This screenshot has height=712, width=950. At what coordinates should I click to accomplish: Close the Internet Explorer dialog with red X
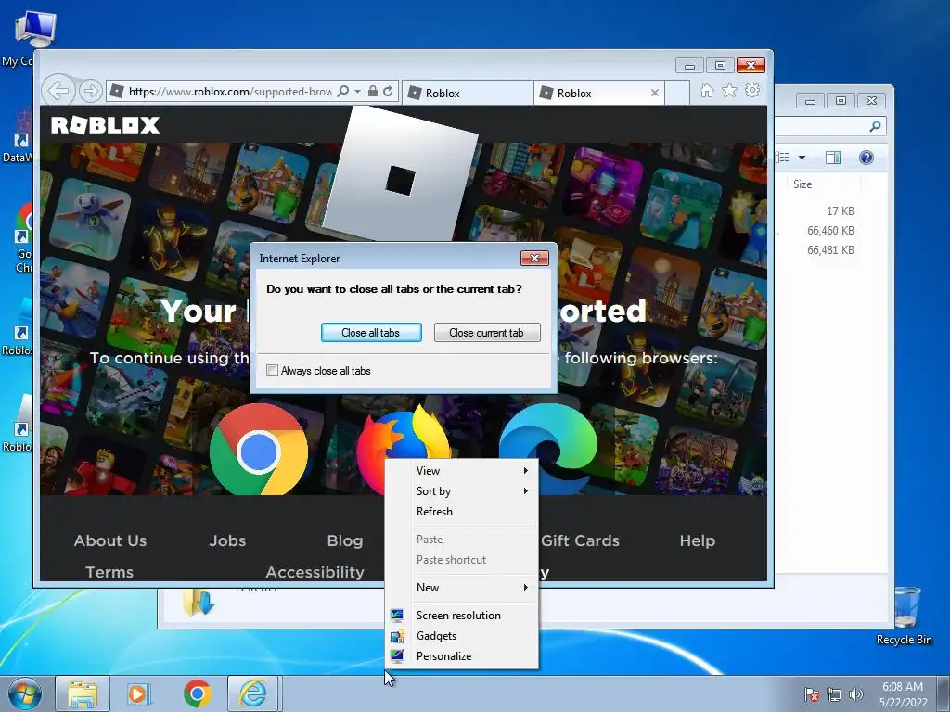coord(534,258)
